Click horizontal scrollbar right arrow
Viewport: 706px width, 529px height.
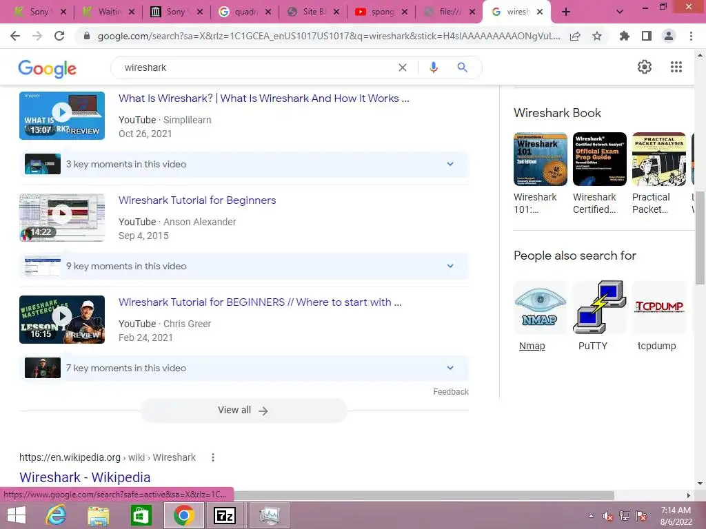(x=688, y=495)
